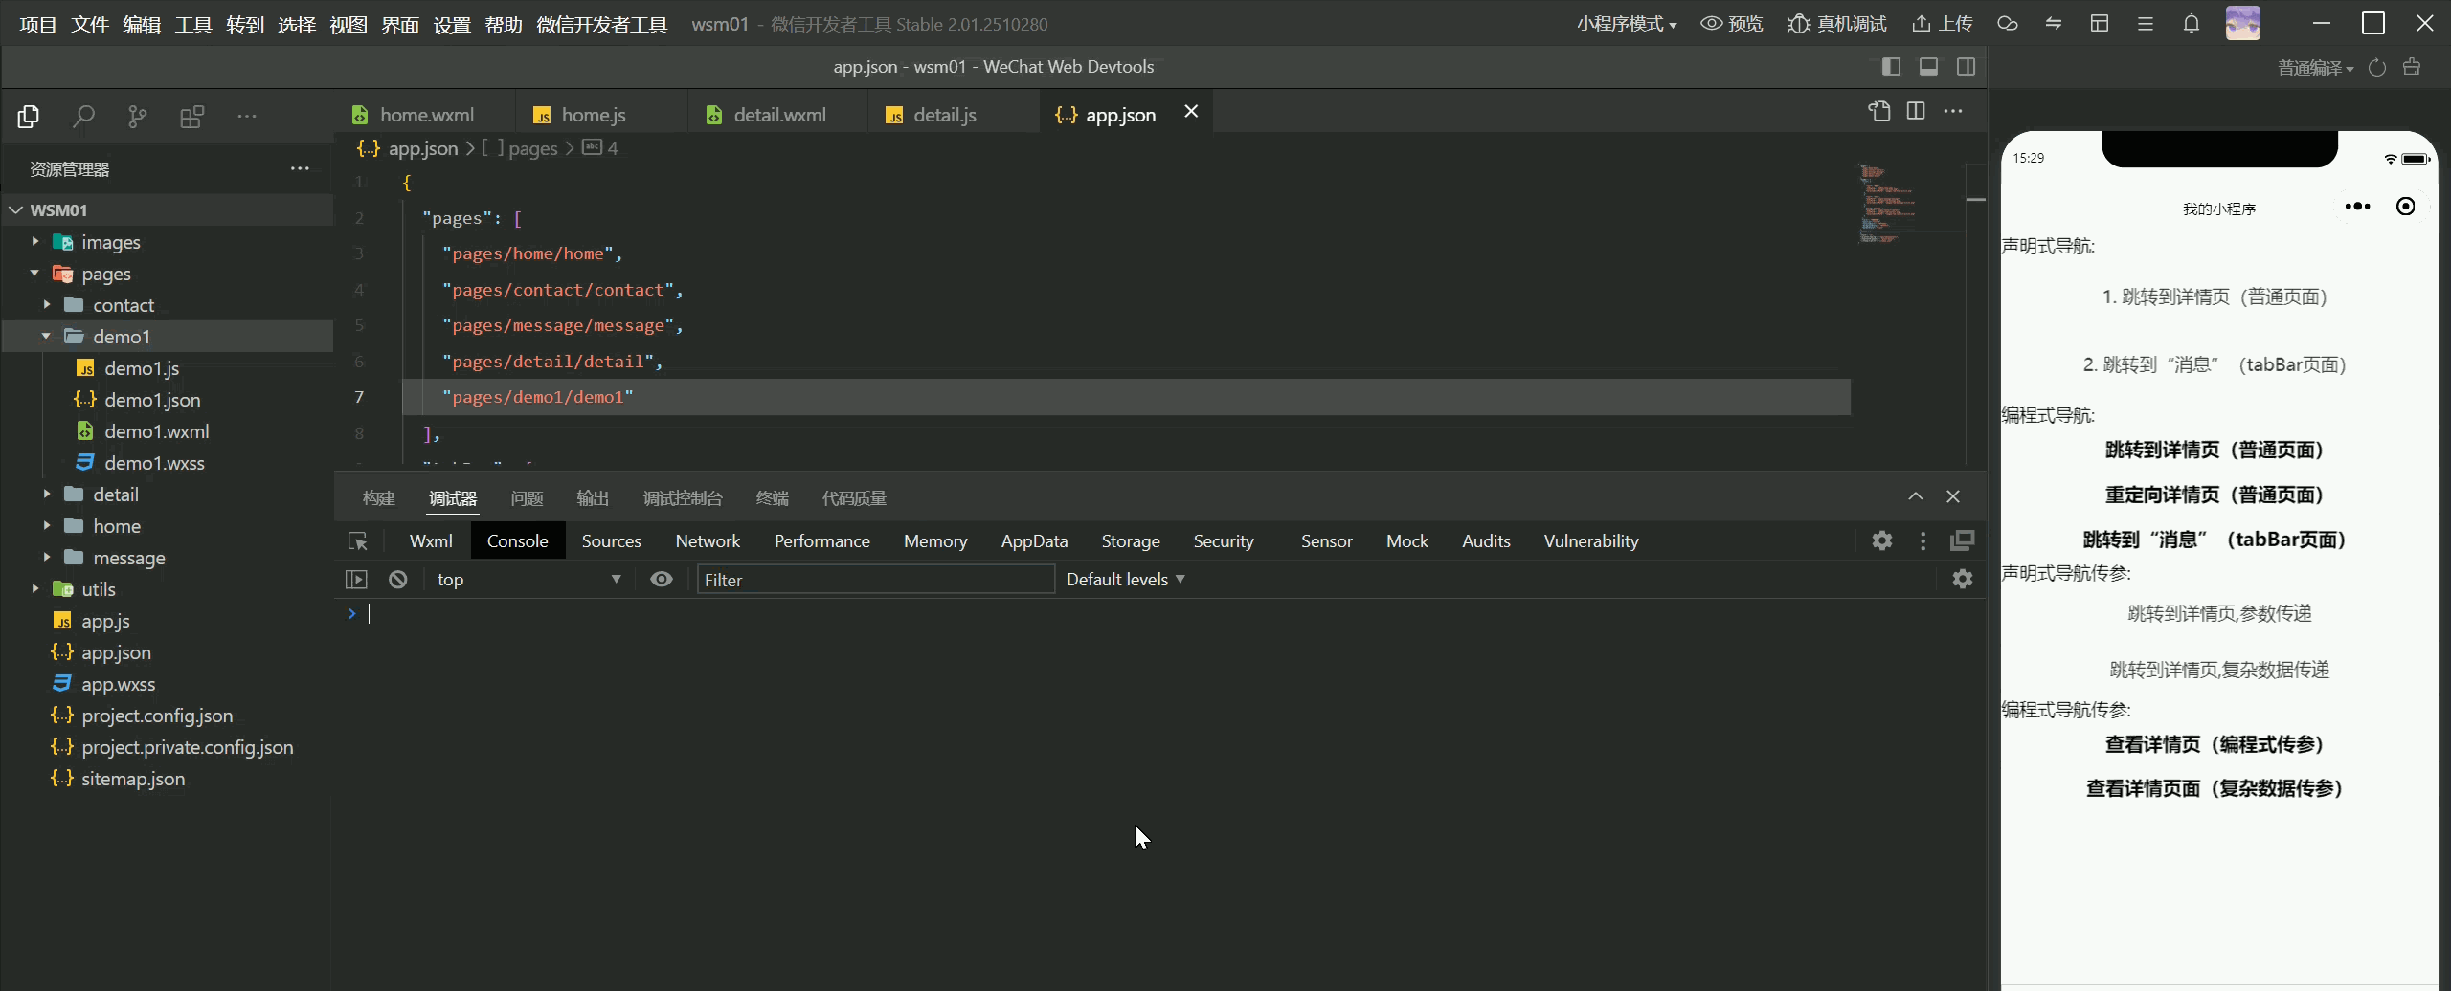Open the Explorer files icon in sidebar
2451x991 pixels.
29,117
